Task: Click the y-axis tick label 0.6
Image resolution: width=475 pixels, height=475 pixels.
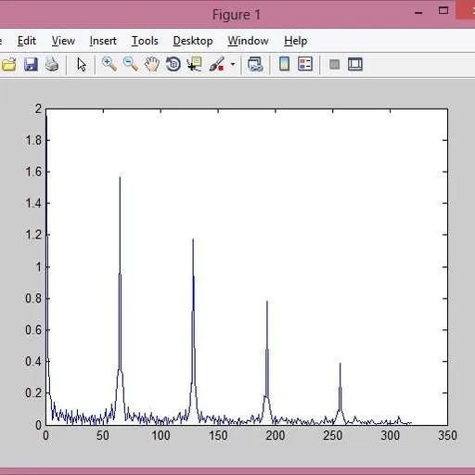Action: [x=33, y=330]
